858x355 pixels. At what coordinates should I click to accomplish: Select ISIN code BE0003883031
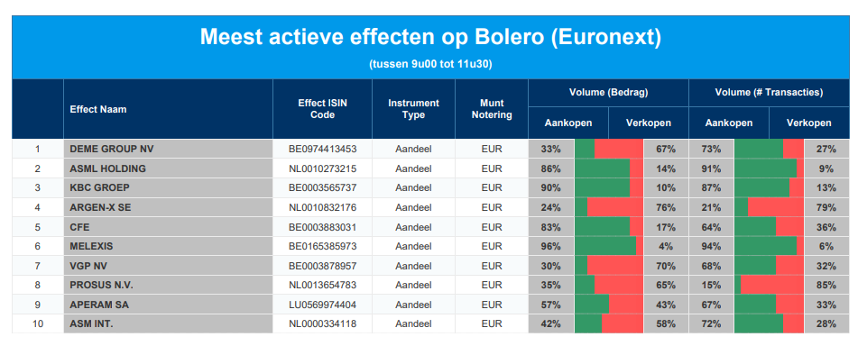click(x=323, y=227)
